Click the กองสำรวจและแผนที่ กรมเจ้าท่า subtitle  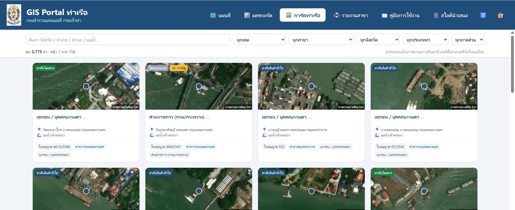54,21
